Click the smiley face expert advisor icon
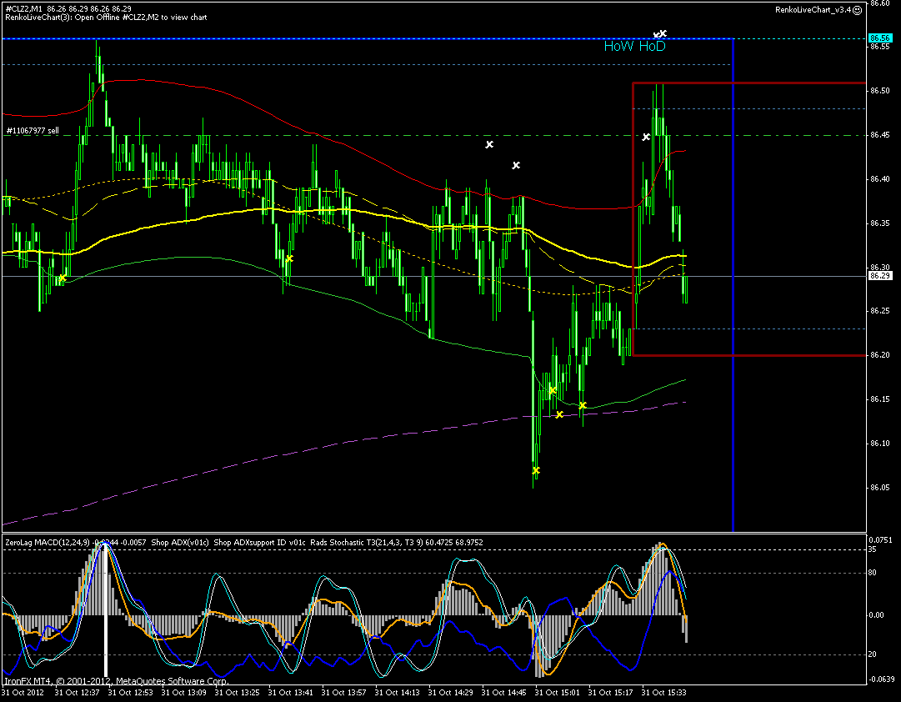901x702 pixels. click(x=858, y=10)
